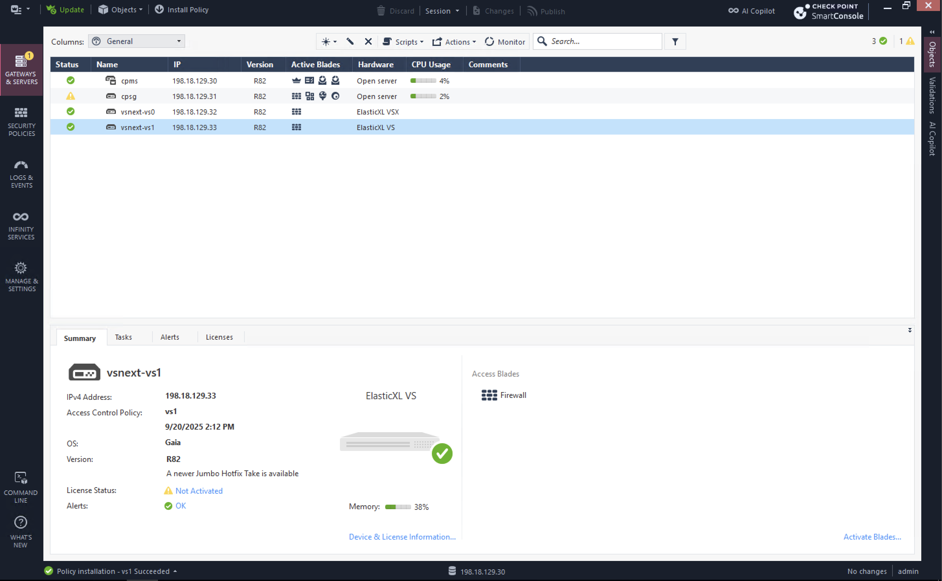Click the Activate Blades link

872,537
